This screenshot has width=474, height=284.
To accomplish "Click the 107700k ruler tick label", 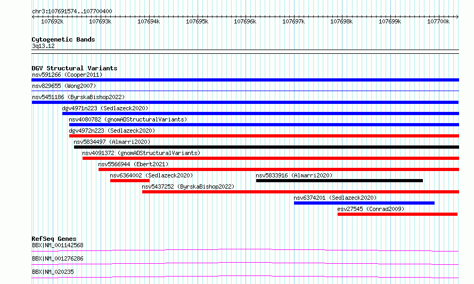I will [x=438, y=21].
